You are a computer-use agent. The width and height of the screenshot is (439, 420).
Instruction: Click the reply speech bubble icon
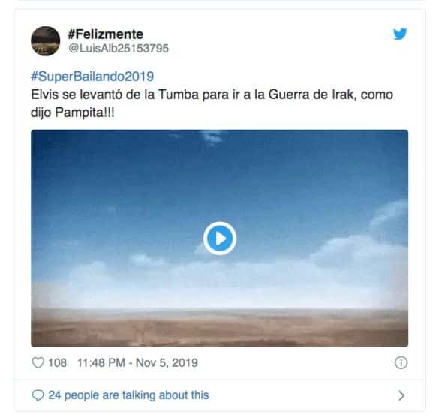click(38, 395)
